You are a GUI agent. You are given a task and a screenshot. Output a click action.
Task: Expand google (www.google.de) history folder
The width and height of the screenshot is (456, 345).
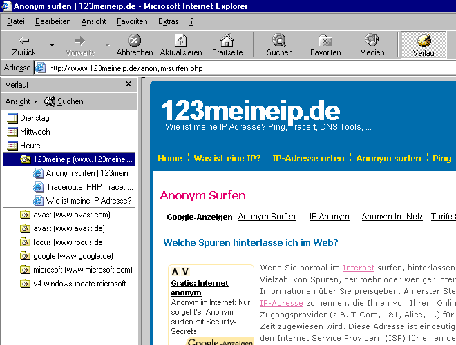(66, 256)
